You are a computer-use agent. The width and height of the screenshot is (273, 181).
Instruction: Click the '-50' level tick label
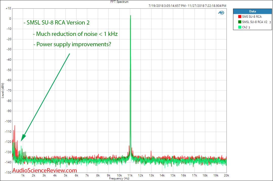9,70
